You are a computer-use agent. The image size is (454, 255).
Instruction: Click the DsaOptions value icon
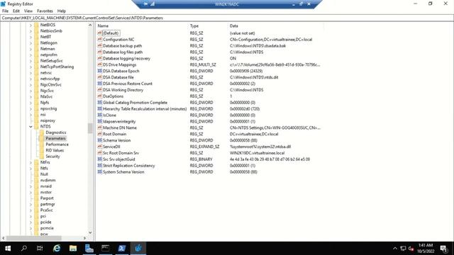pos(100,96)
